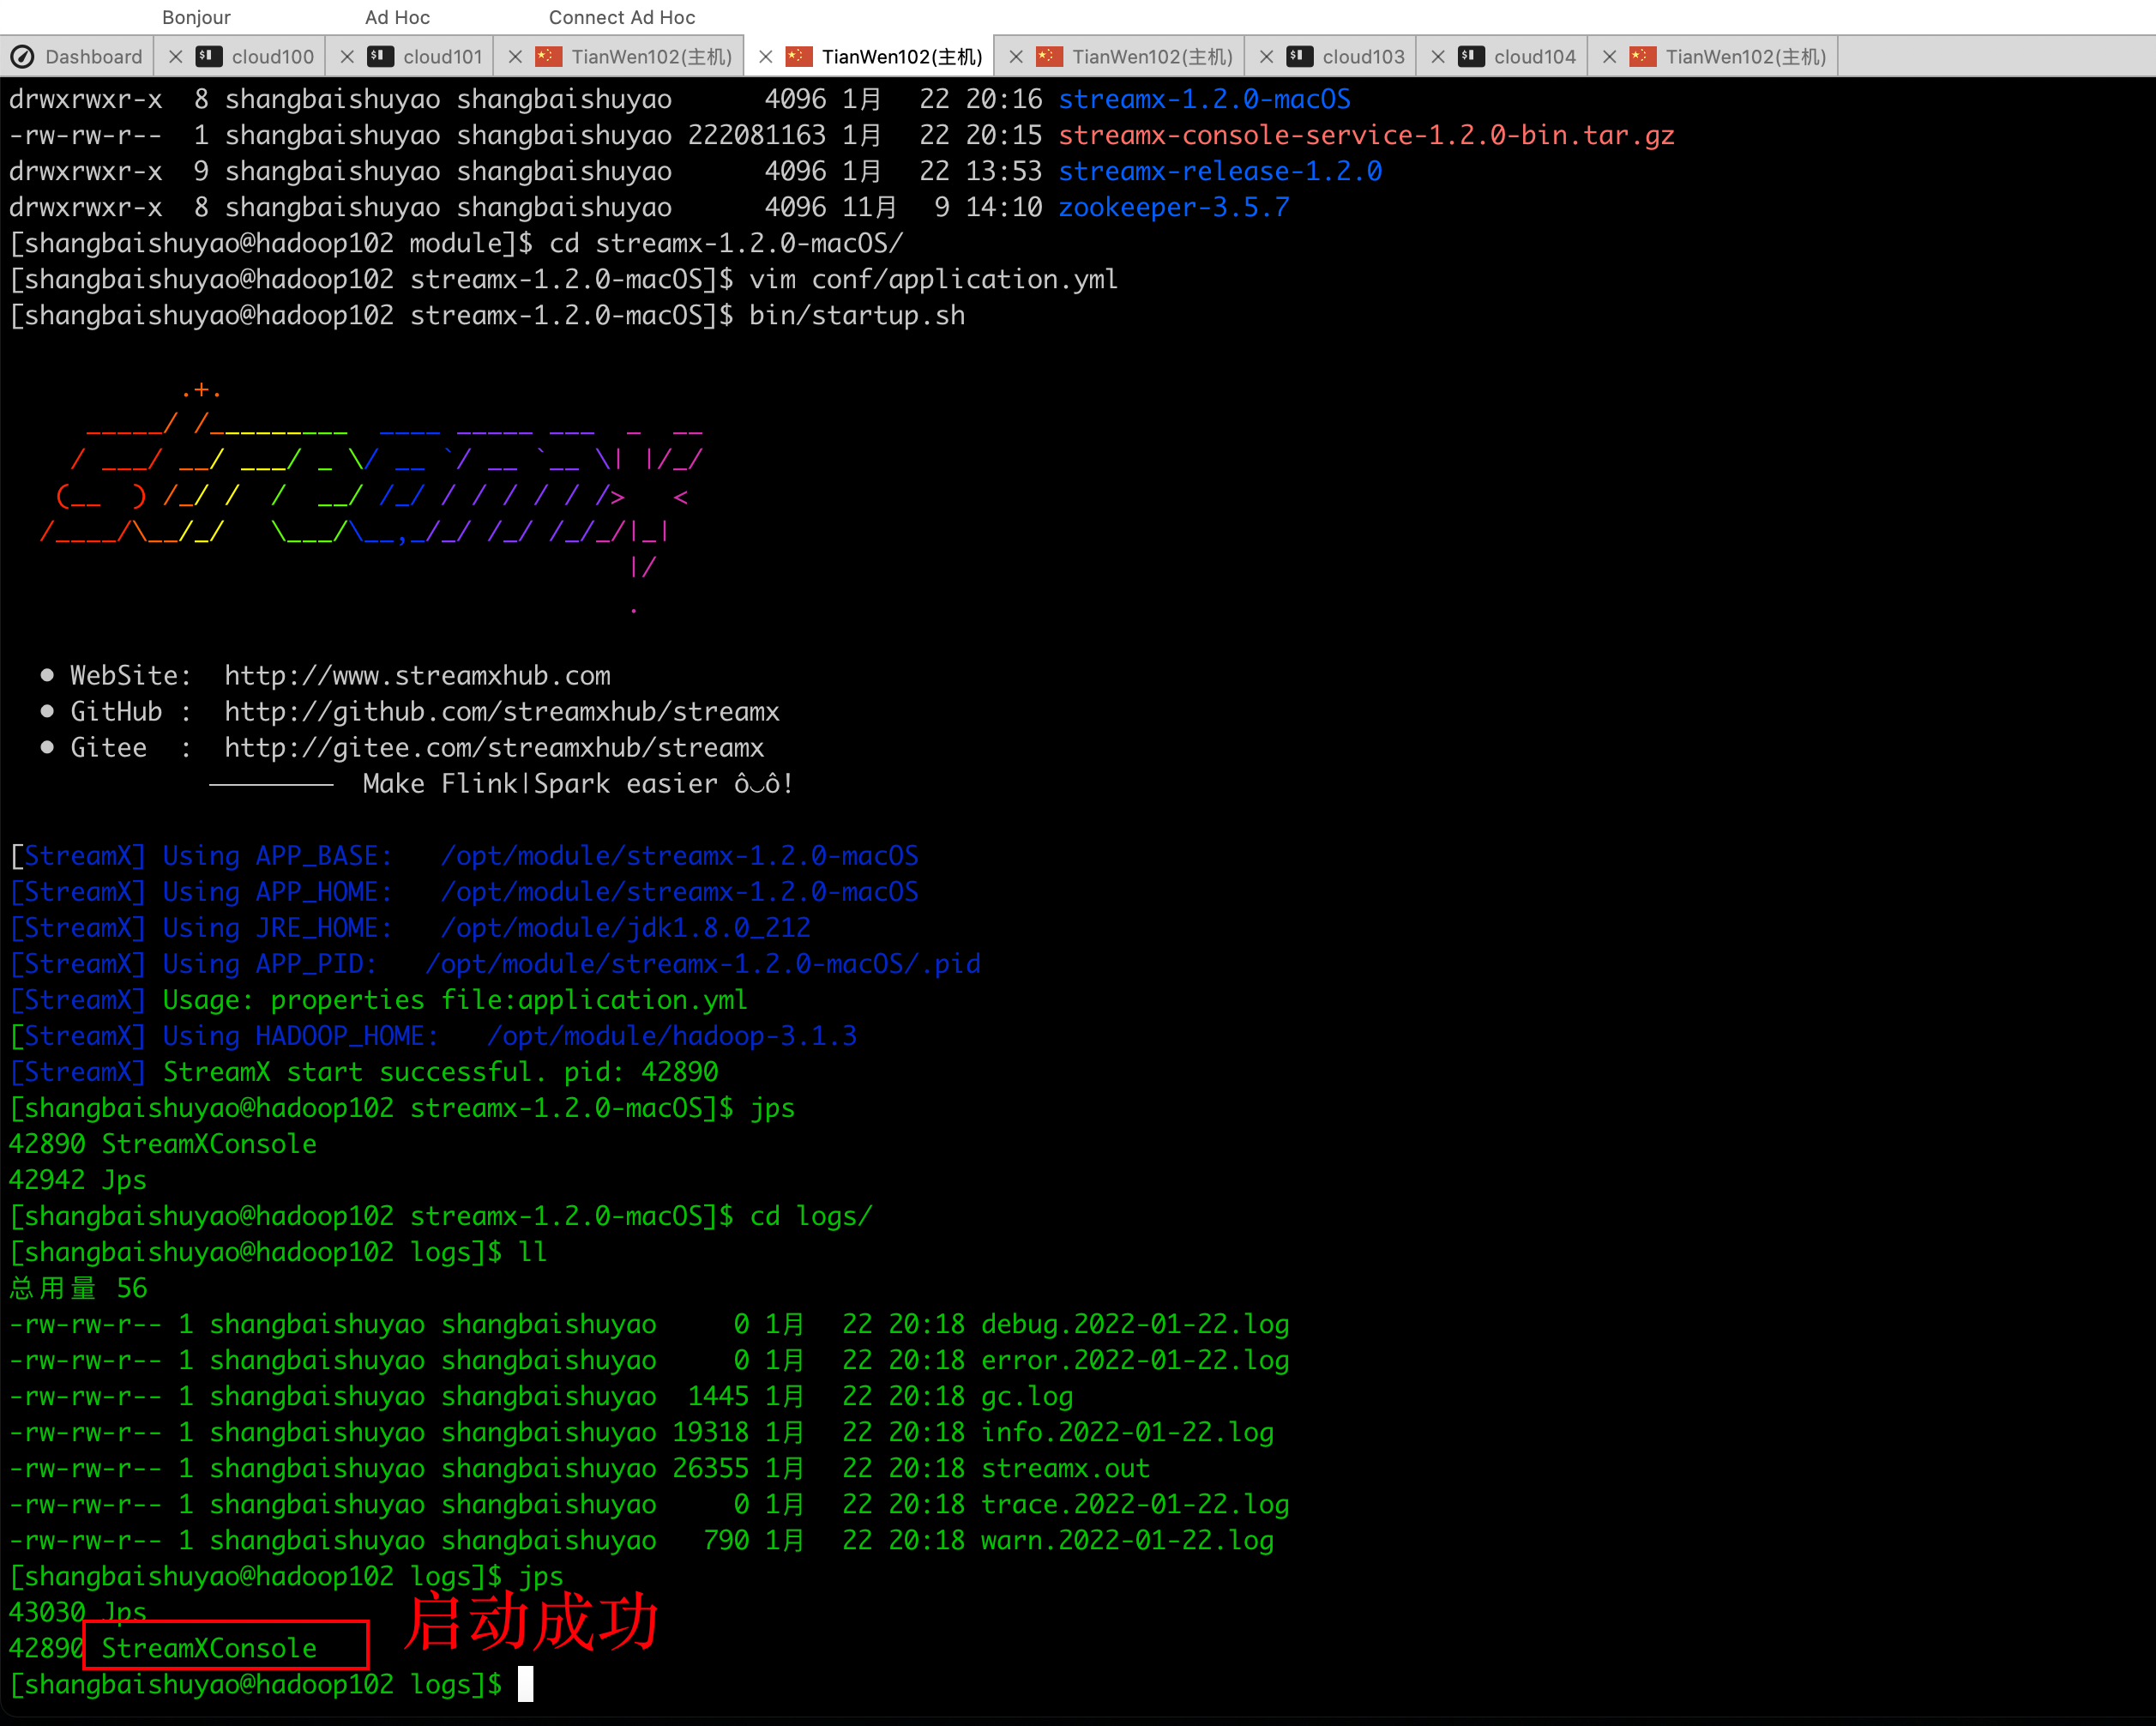Open the github.com/streamxhub/streamx URL
This screenshot has width=2156, height=1726.
[501, 711]
